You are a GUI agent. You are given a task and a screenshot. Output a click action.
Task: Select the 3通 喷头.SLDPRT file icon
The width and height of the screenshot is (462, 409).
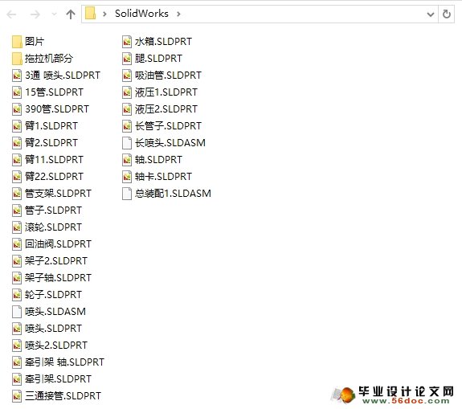17,76
